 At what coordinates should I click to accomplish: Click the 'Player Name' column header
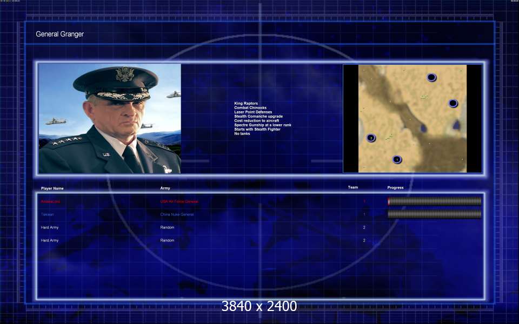coord(52,188)
